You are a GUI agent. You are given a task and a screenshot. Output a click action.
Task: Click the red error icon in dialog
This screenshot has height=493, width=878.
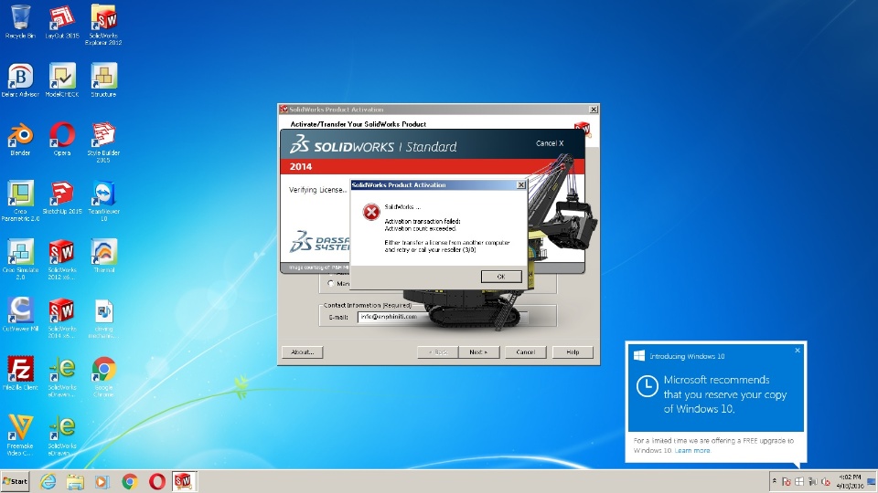(x=371, y=212)
